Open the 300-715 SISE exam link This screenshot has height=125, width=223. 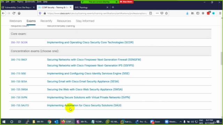18,74
